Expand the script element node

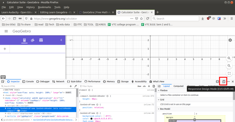(6, 106)
